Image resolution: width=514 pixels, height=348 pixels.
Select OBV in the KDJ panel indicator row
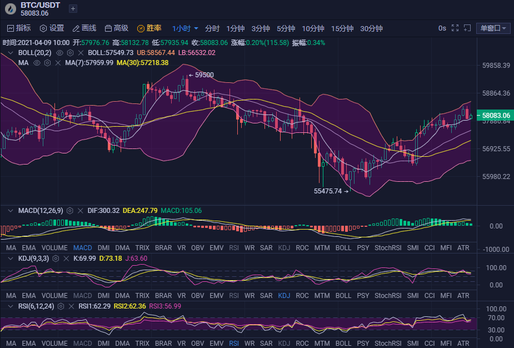(x=198, y=296)
